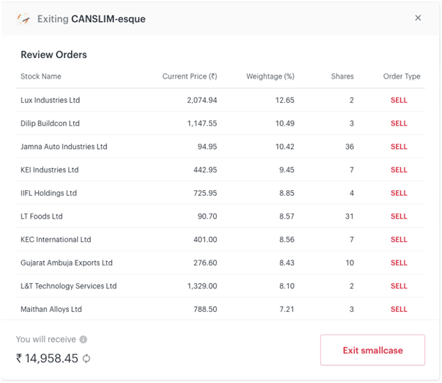Refresh the receivable amount with the reload icon
Viewport: 442px width, 383px height.
coord(86,359)
